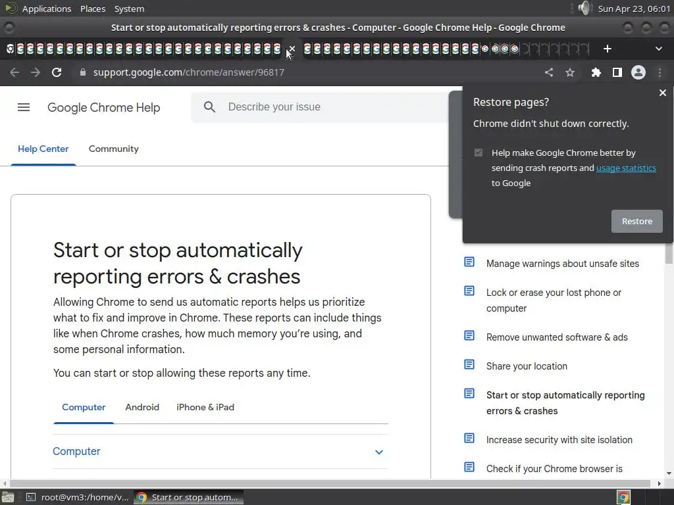This screenshot has height=505, width=674.
Task: Open a new tab with plus button
Action: (x=608, y=49)
